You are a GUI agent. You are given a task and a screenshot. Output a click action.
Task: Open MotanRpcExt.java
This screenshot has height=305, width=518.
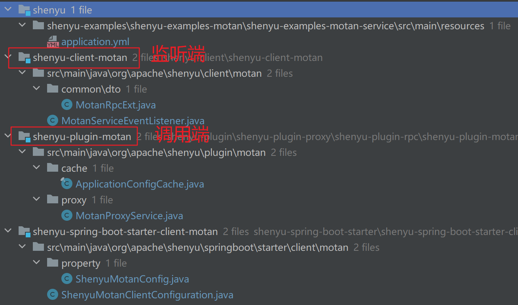click(x=116, y=105)
